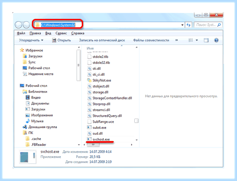237x181 pixels.
Task: Open the address bar history dropdown arrow
Action: pos(182,25)
